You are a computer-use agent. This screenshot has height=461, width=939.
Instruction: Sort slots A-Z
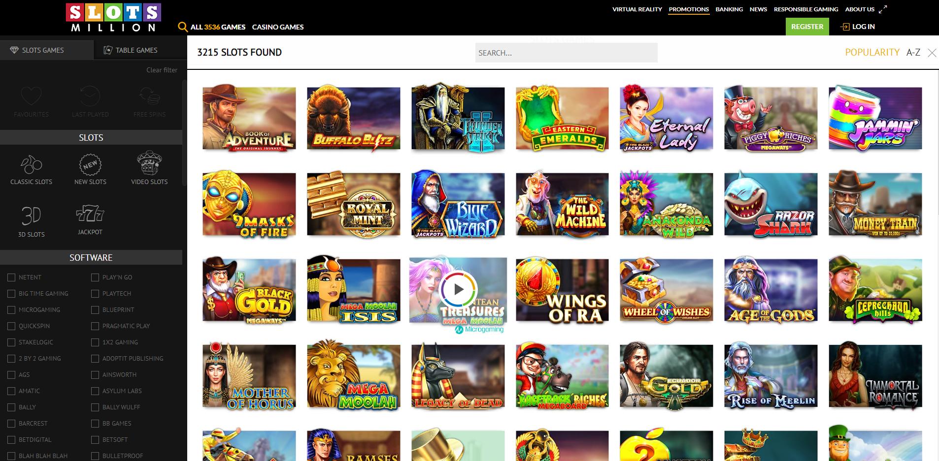[913, 52]
